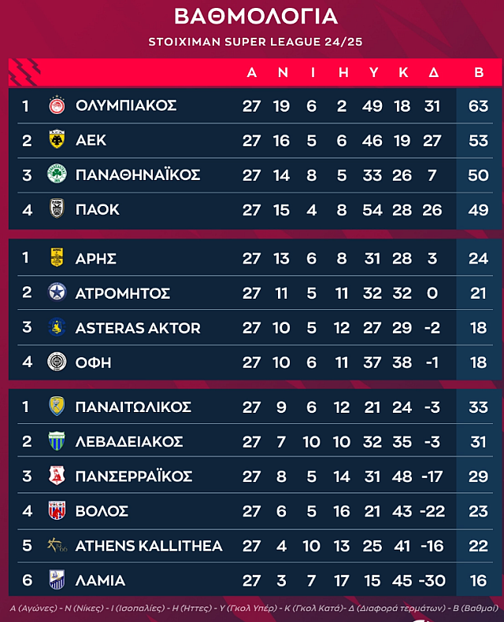Click the ΒΟΛΟΣ team crest

click(x=57, y=510)
